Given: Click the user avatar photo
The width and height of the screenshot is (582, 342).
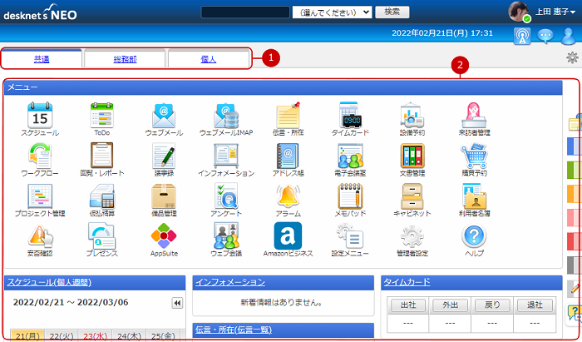Looking at the screenshot, I should (519, 12).
